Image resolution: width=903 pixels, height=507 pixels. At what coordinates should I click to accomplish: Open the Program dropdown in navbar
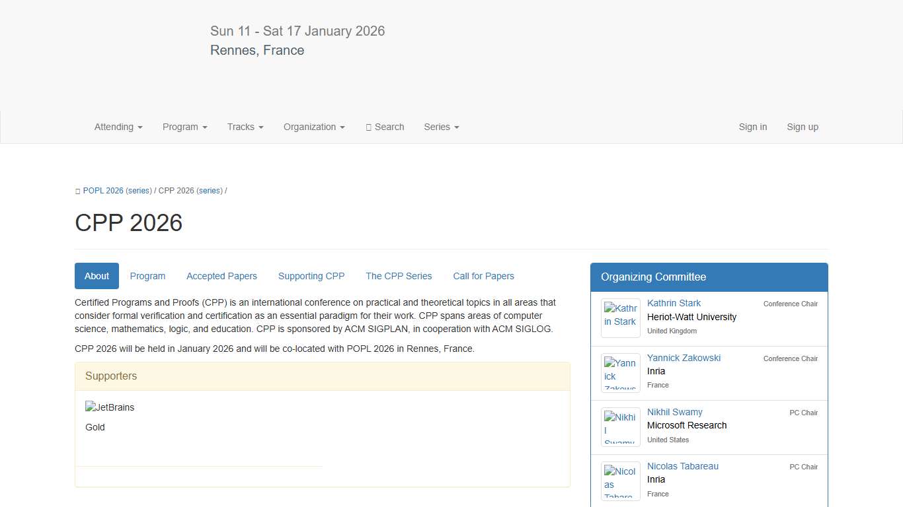[x=184, y=127]
